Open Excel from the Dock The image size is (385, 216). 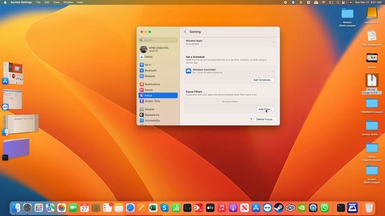click(153, 208)
